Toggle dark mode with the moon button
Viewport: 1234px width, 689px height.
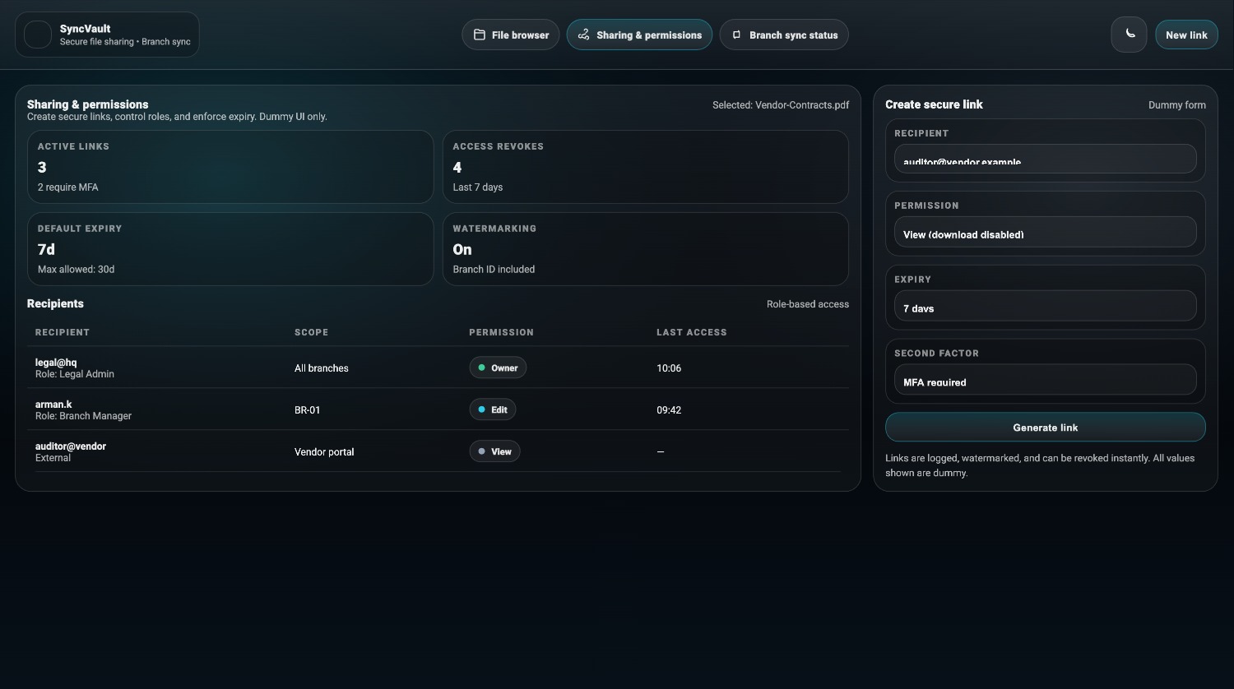tap(1129, 35)
